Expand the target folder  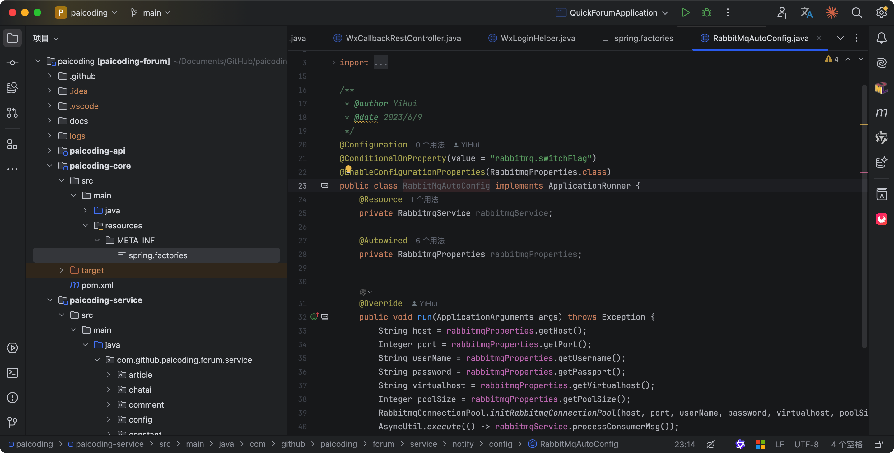[61, 270]
